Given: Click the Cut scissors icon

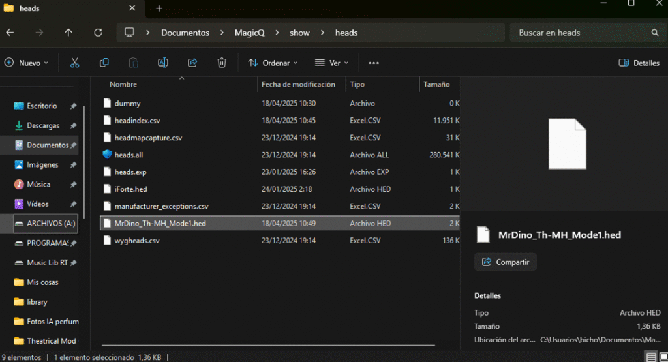Looking at the screenshot, I should [x=74, y=63].
